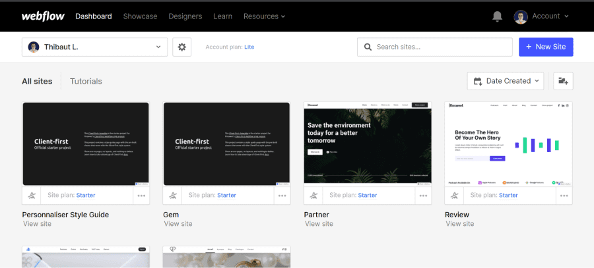Click the search magnifier icon

(368, 47)
